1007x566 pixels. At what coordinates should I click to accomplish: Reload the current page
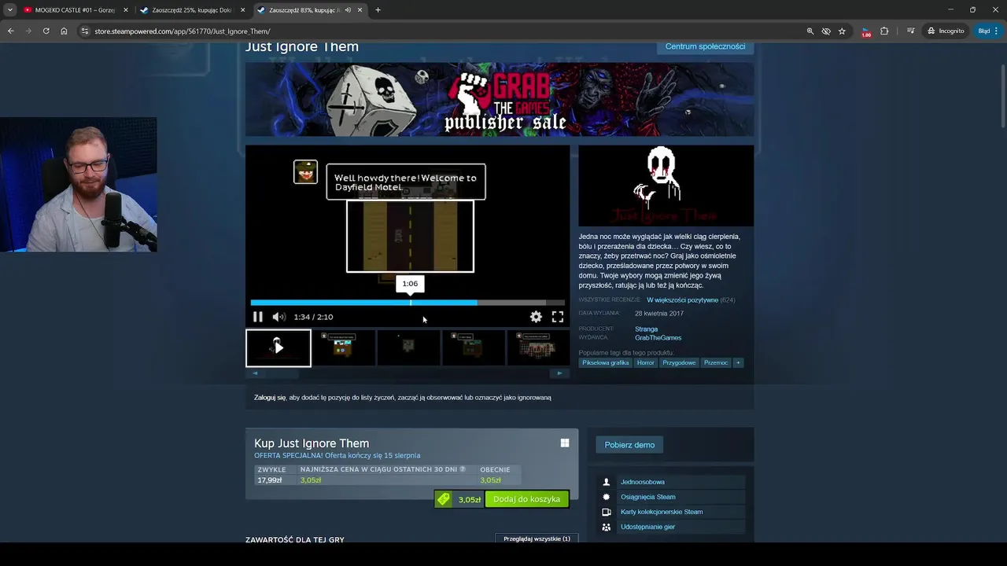point(46,31)
